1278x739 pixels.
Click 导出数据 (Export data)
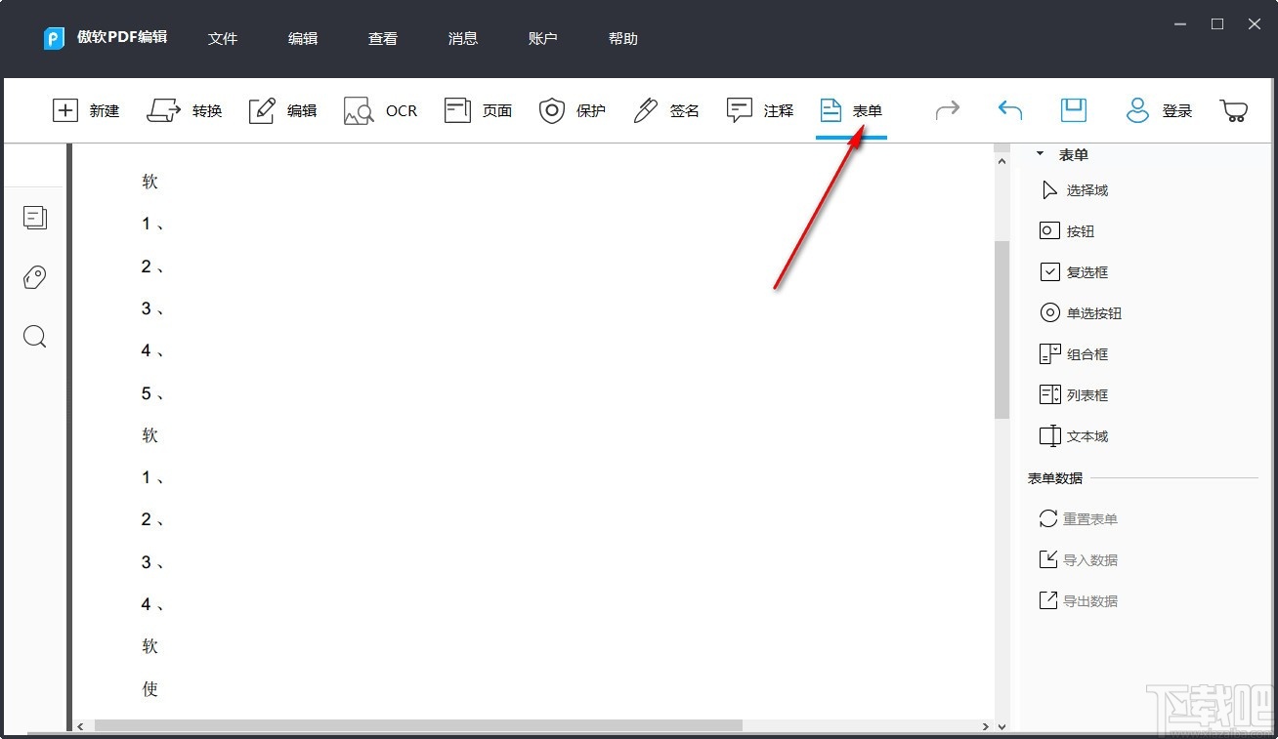coord(1079,601)
